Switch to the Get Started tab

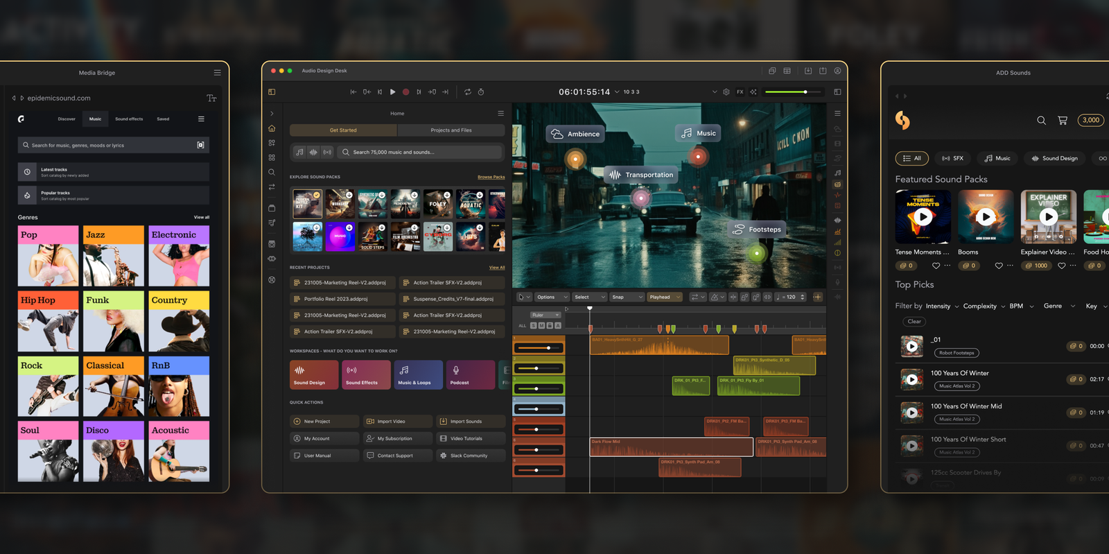click(x=343, y=130)
